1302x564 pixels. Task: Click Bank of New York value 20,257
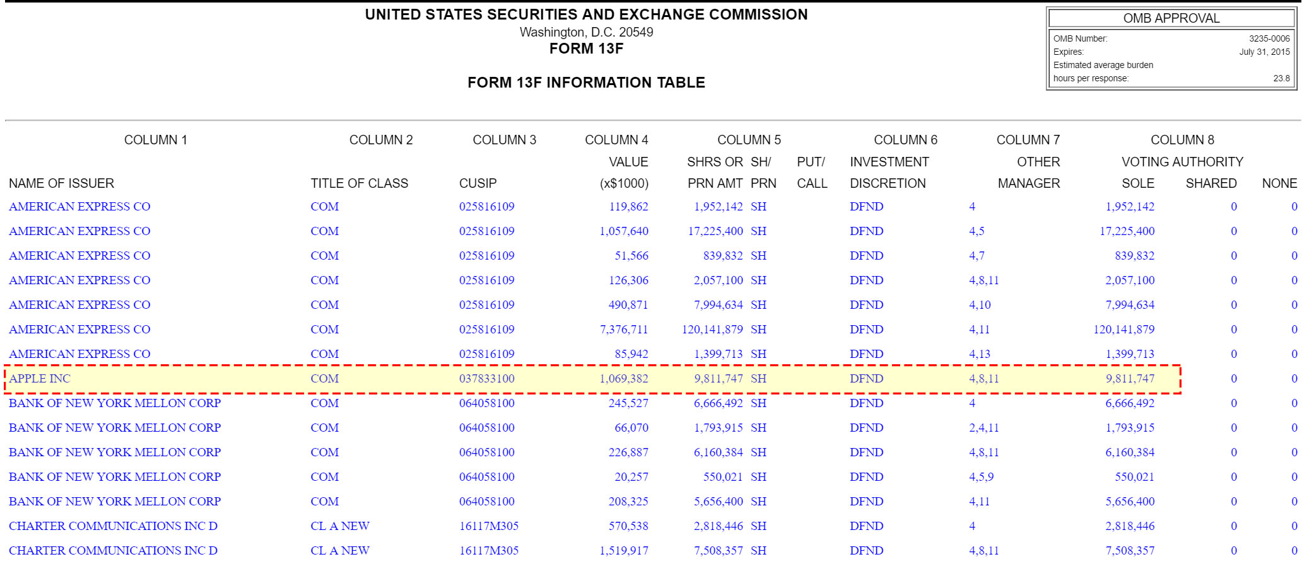coord(631,477)
